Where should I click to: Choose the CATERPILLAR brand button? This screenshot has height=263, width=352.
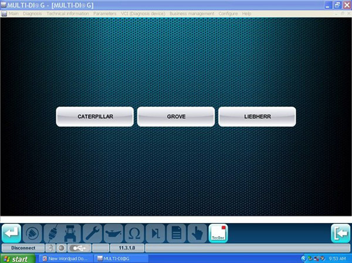(x=95, y=117)
